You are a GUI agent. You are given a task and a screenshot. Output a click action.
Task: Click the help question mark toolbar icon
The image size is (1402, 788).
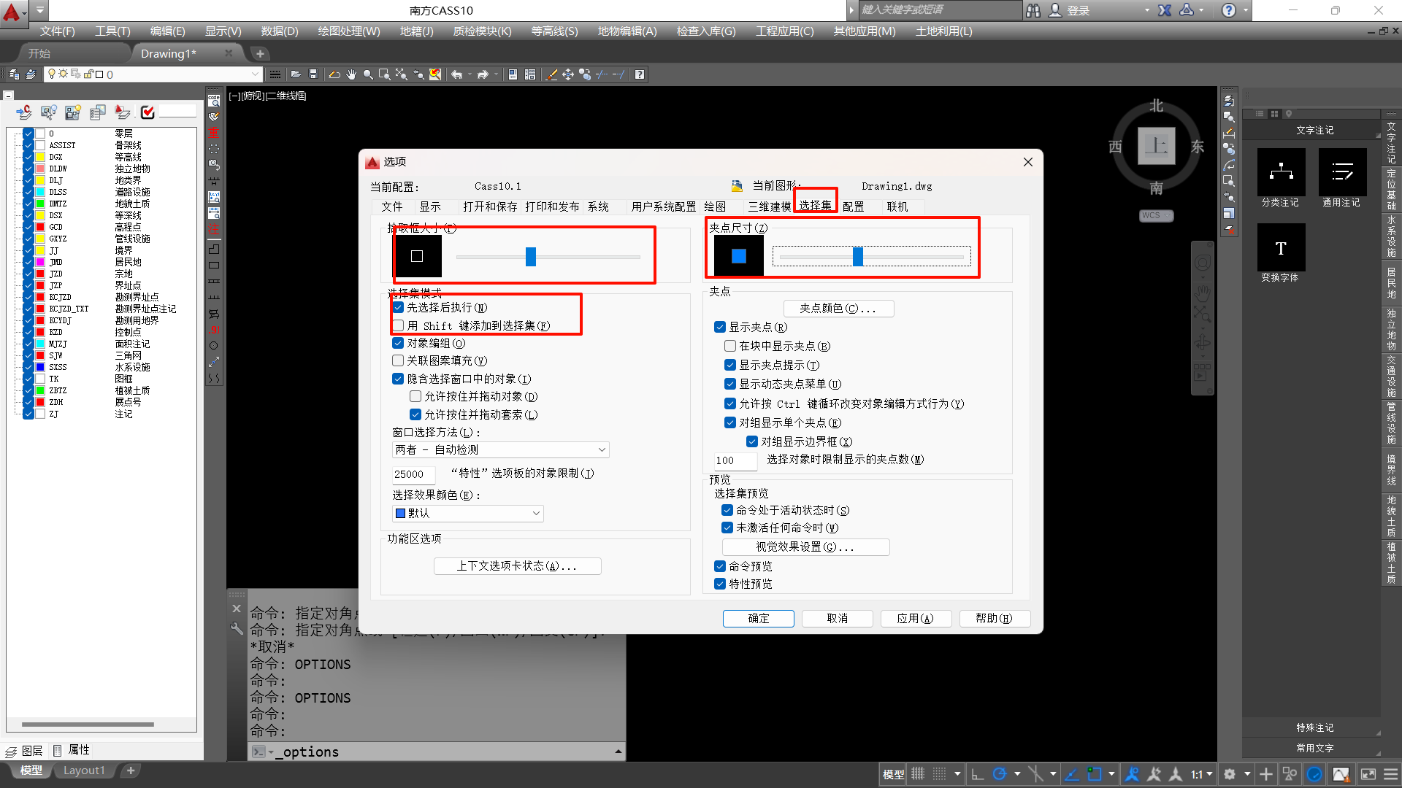click(640, 74)
